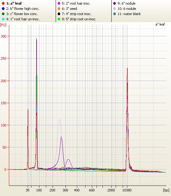The width and height of the screenshot is (171, 196).
Task: Select the '6: 3" seed' sample label
Action: point(70,9)
